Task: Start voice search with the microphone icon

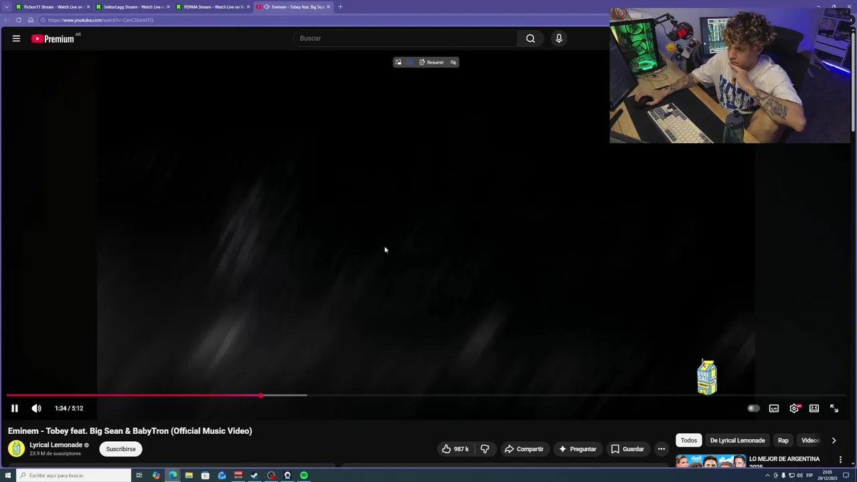Action: 559,38
